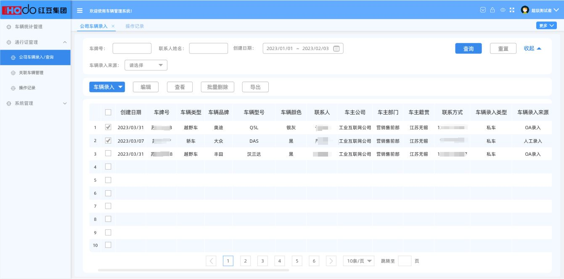564x279 pixels.
Task: Open the 车辆录入 dropdown button
Action: coord(107,87)
